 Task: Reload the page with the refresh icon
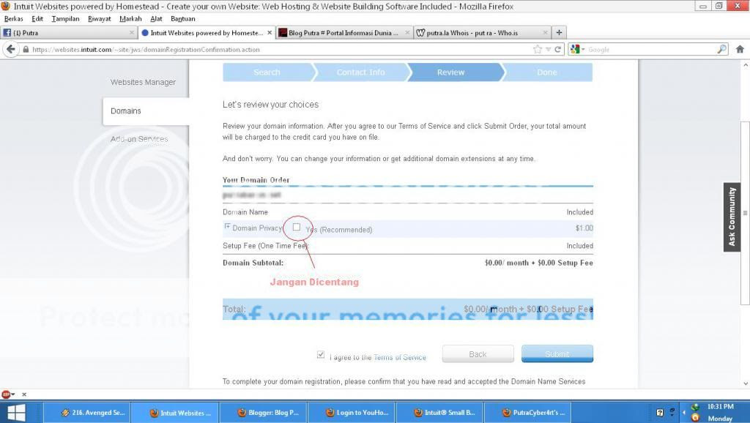pos(557,49)
